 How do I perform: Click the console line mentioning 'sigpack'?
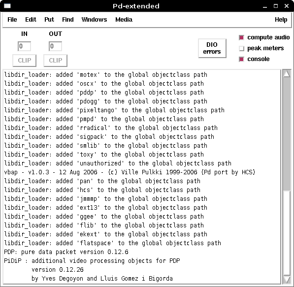pyautogui.click(x=109, y=137)
